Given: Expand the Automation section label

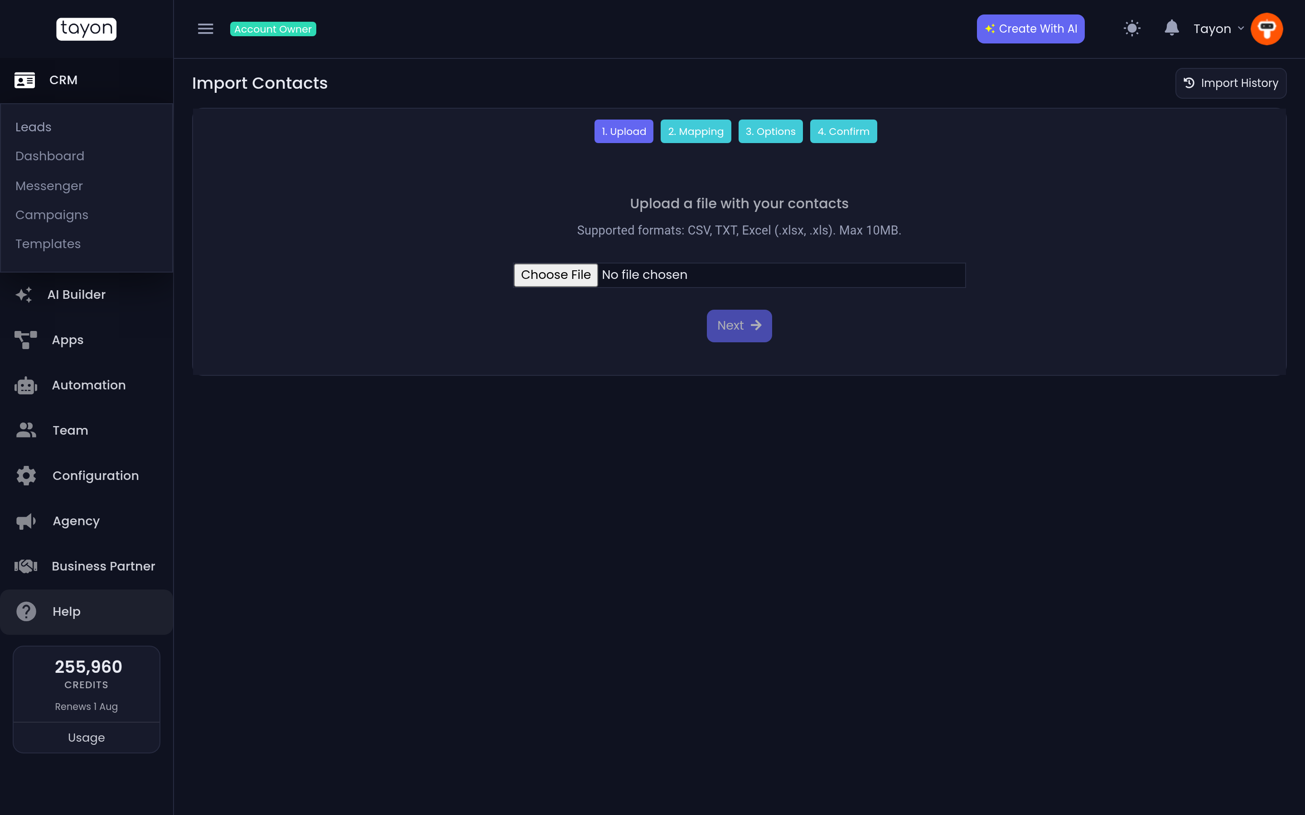Looking at the screenshot, I should coord(88,385).
